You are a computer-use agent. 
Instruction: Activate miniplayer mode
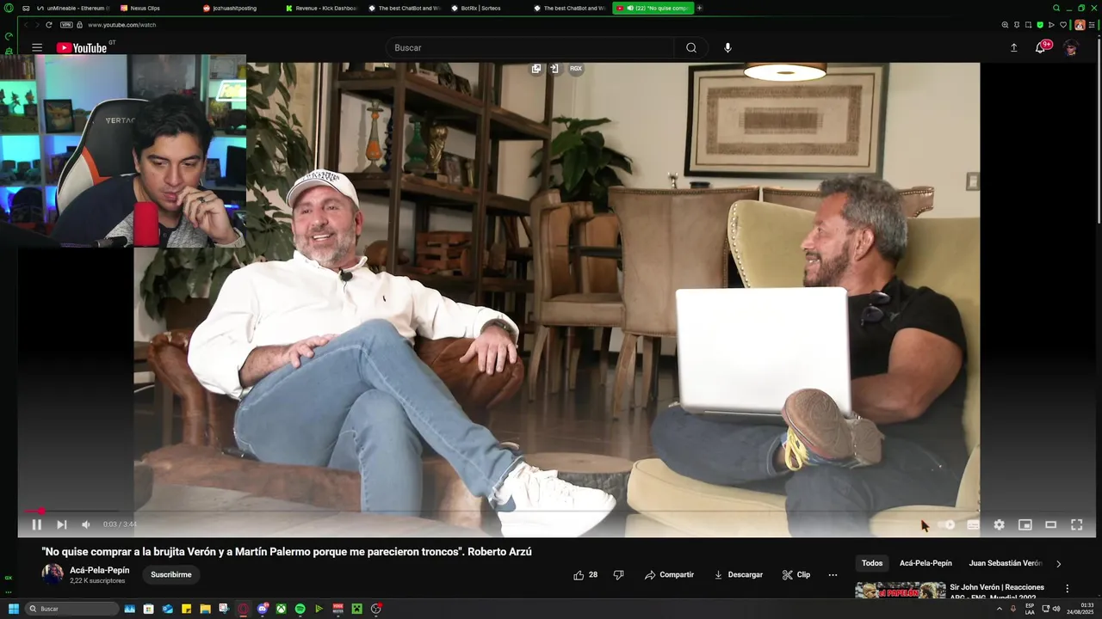pyautogui.click(x=1025, y=524)
